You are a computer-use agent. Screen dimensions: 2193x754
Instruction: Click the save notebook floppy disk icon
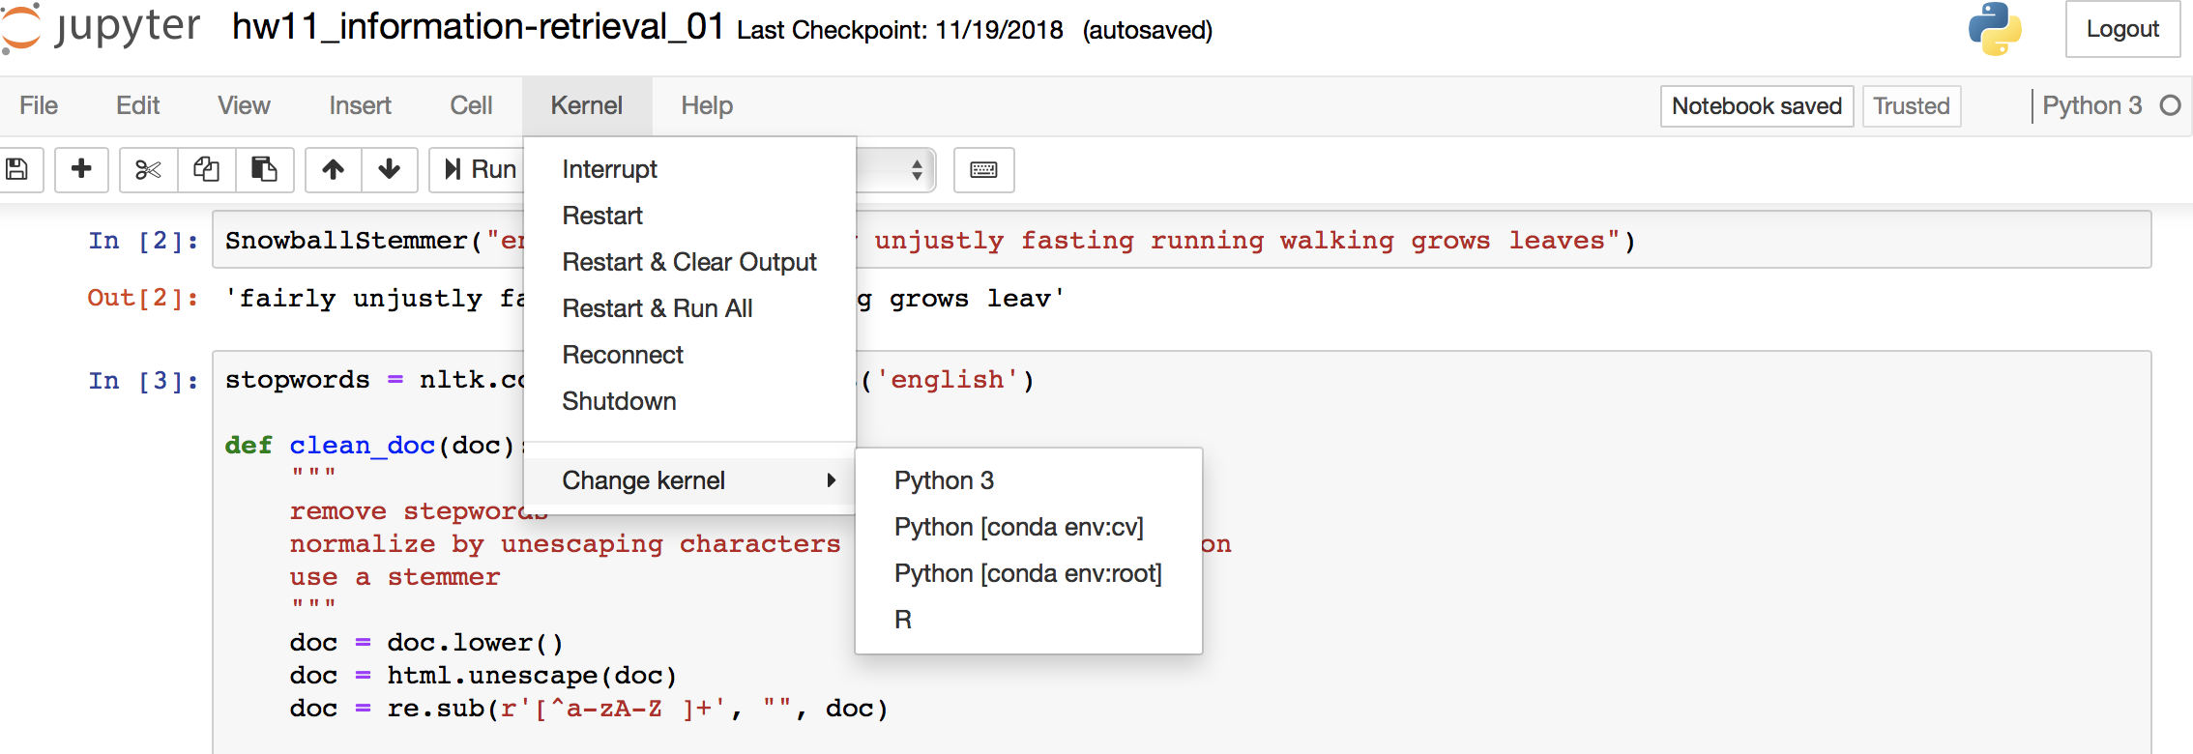(17, 170)
